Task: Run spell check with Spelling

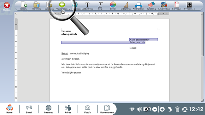Action: [x=151, y=6]
